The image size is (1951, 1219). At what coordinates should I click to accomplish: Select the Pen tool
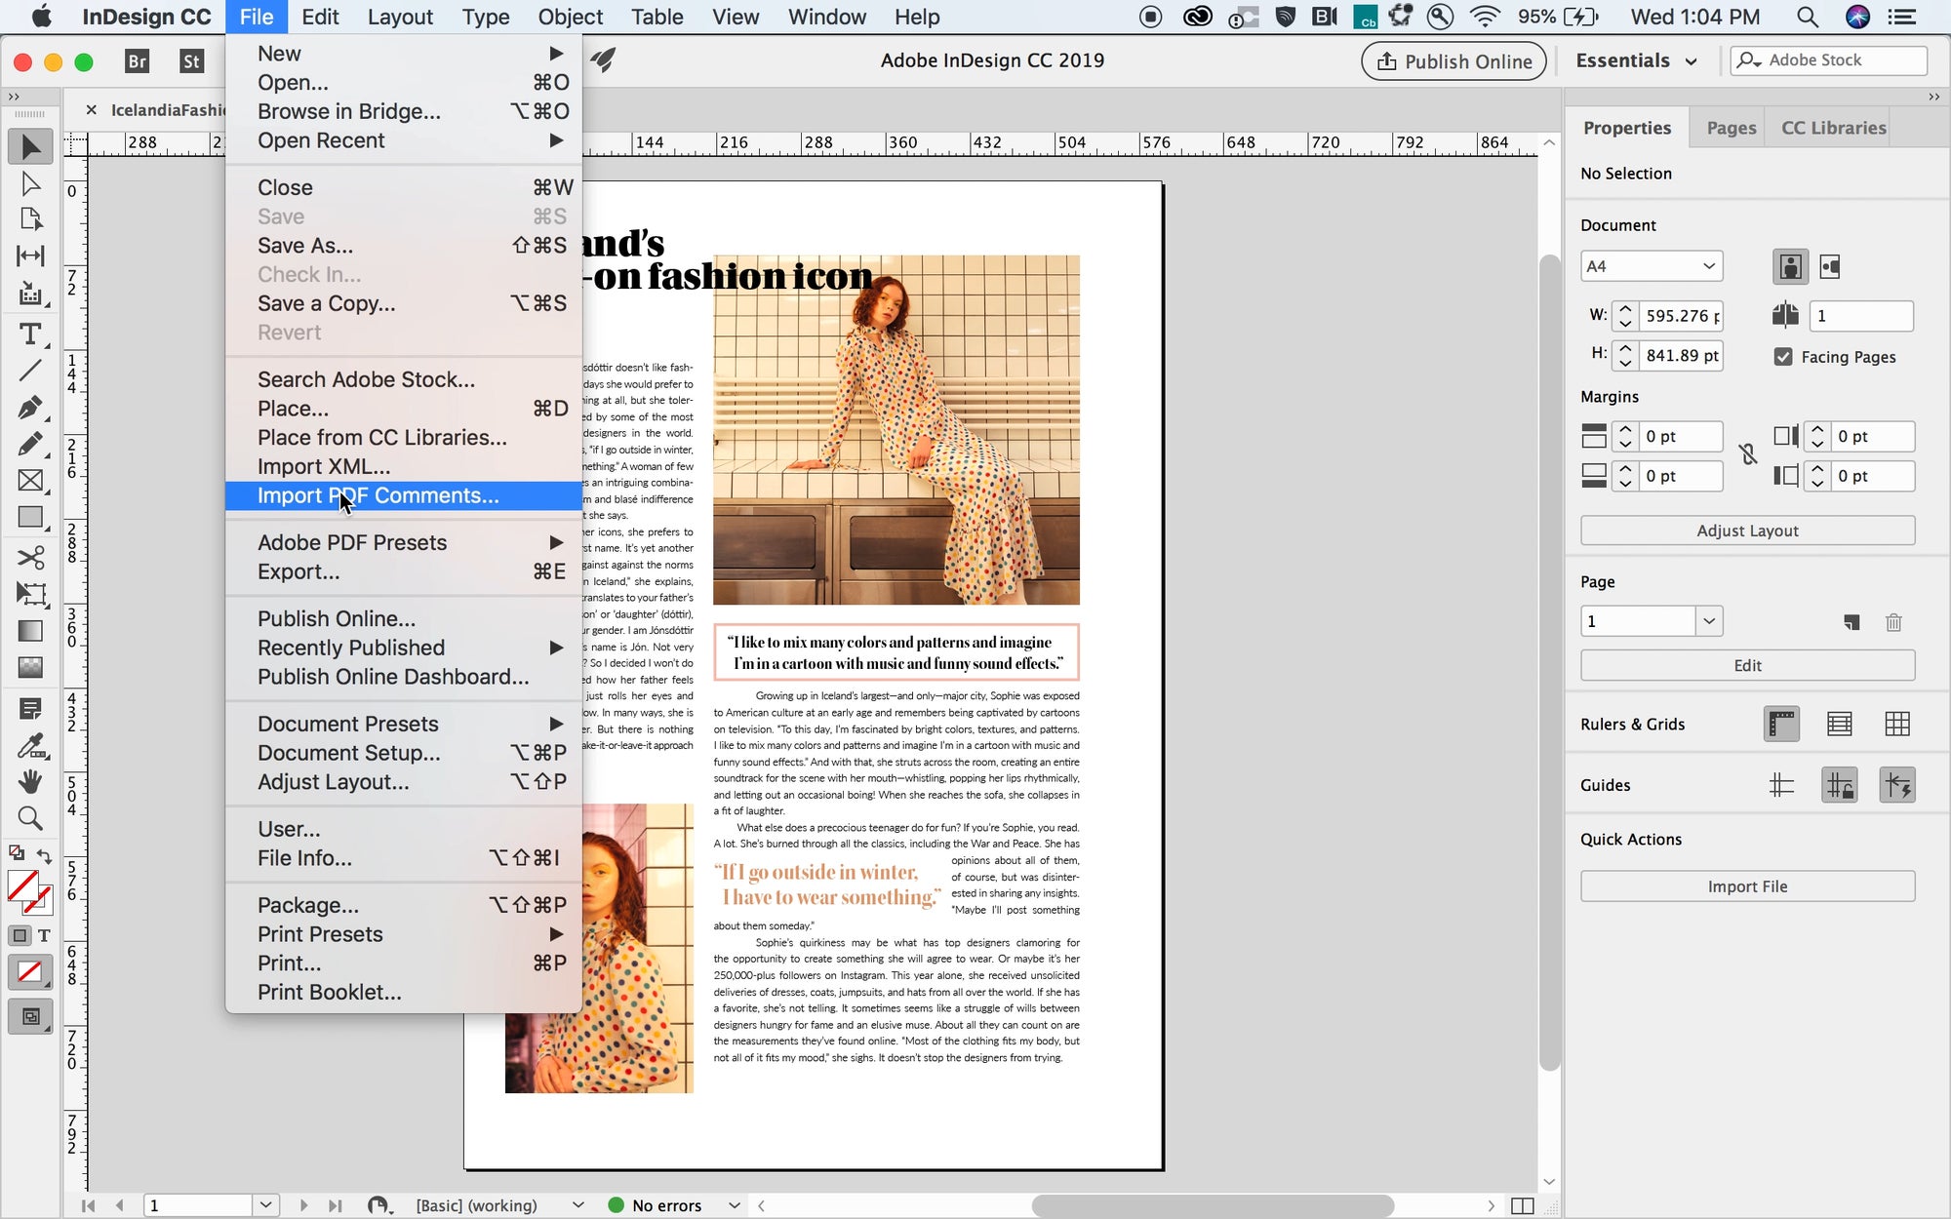(30, 407)
